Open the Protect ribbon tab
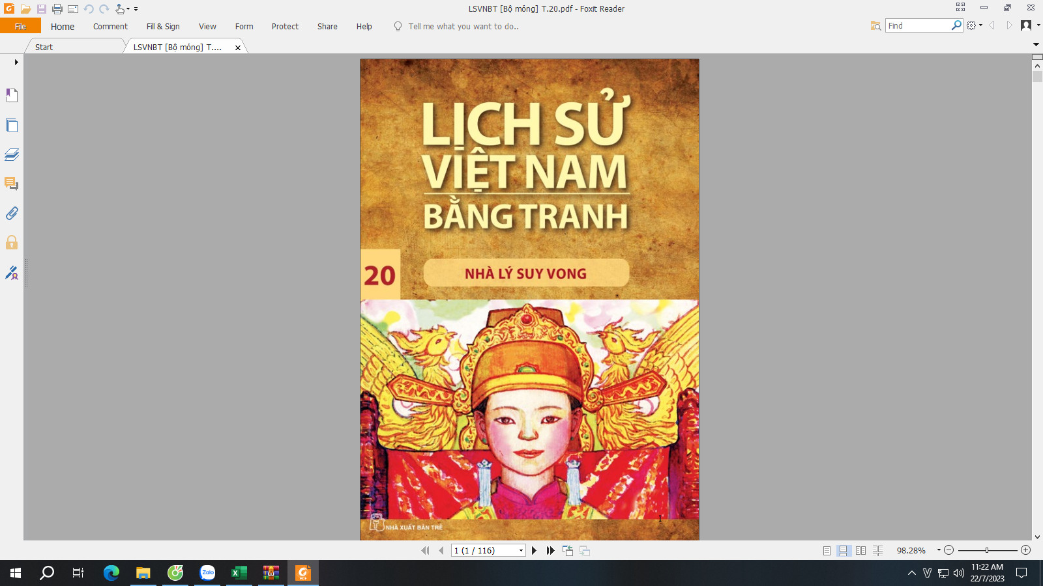 285,27
